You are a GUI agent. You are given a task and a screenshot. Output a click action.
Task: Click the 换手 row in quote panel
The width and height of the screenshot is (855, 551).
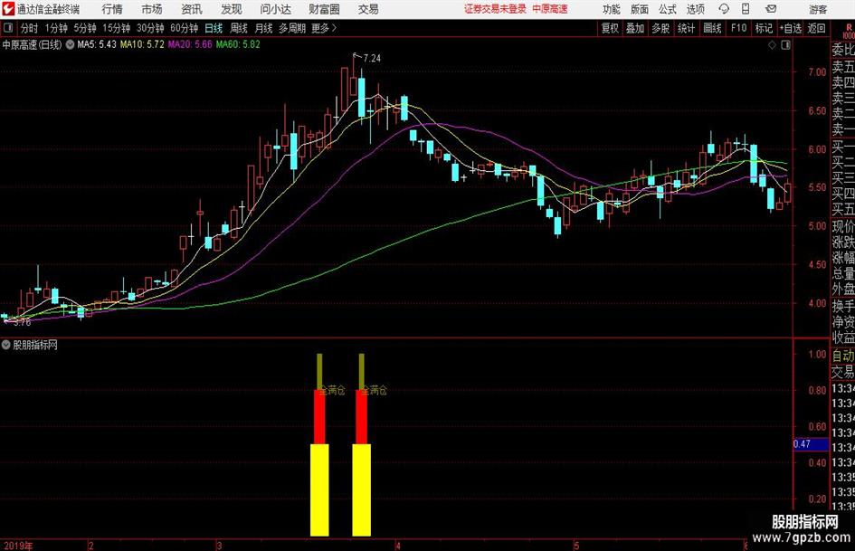tap(843, 306)
